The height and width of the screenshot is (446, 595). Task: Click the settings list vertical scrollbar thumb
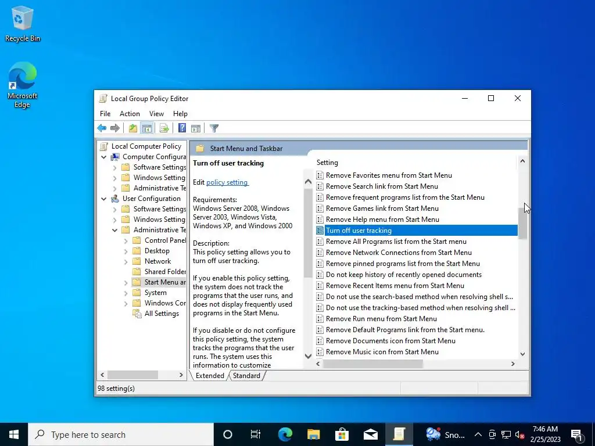click(x=522, y=224)
